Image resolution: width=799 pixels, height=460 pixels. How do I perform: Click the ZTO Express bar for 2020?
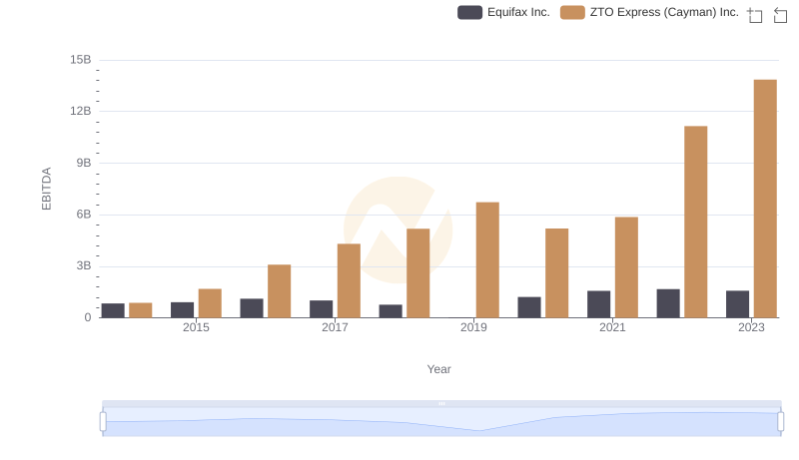557,272
